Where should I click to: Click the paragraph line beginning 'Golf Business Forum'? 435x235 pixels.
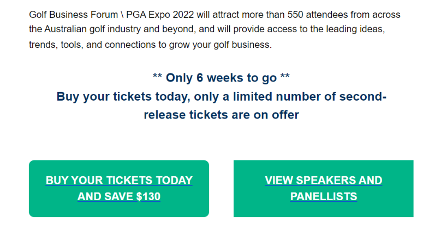(x=214, y=15)
